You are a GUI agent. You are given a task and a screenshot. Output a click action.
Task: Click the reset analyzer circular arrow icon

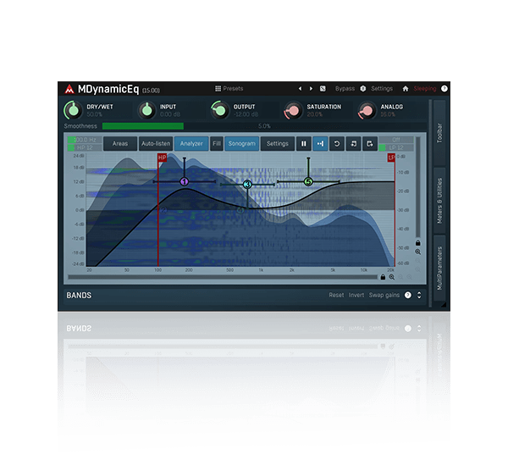point(337,144)
